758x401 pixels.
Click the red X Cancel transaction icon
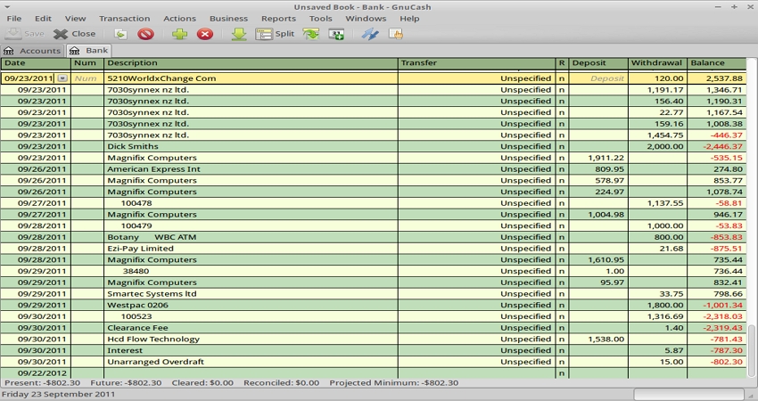[x=205, y=34]
